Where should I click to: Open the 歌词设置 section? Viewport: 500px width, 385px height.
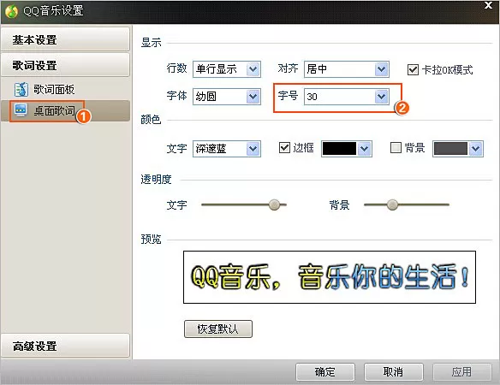point(65,65)
